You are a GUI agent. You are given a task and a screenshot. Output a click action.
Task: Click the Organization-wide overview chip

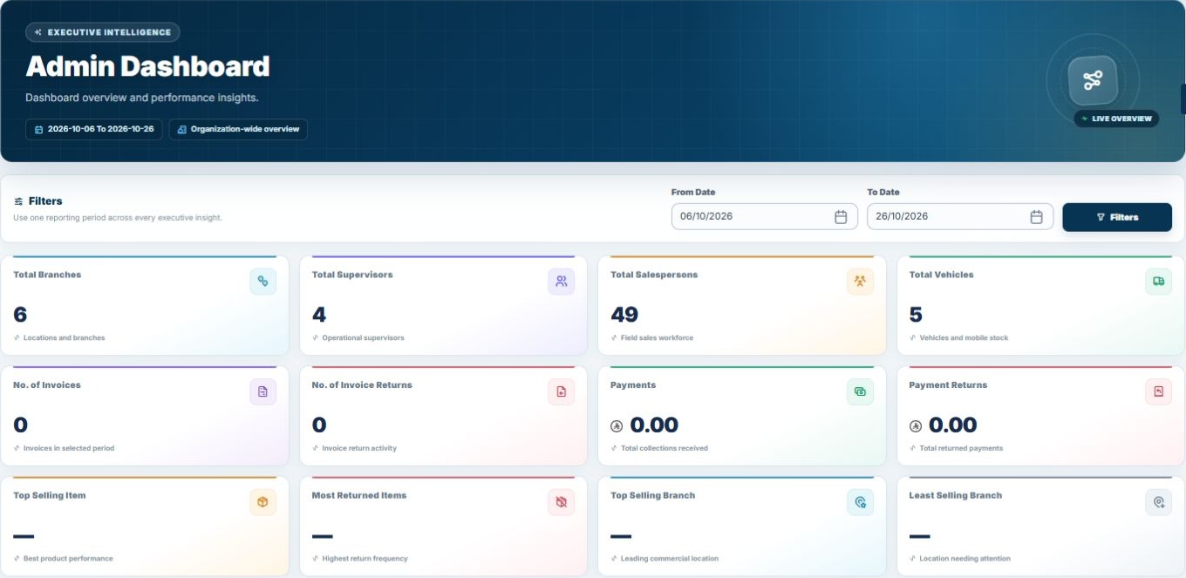point(238,129)
